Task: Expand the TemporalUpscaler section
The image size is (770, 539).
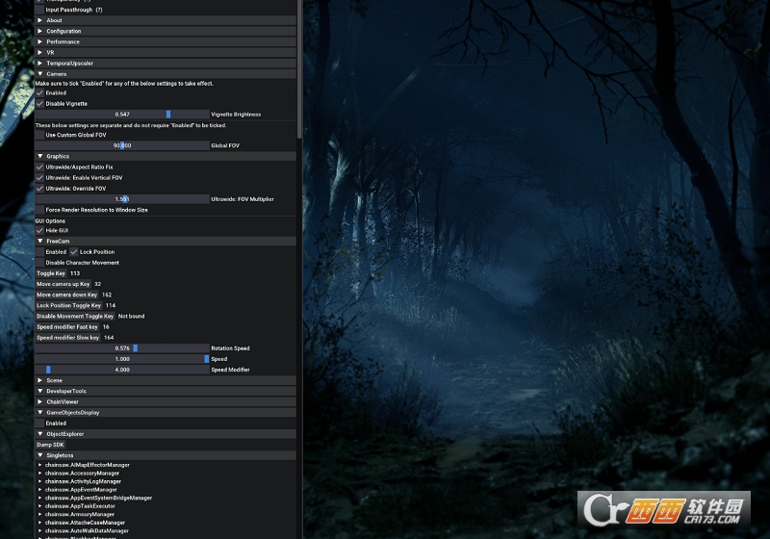Action: pos(166,64)
